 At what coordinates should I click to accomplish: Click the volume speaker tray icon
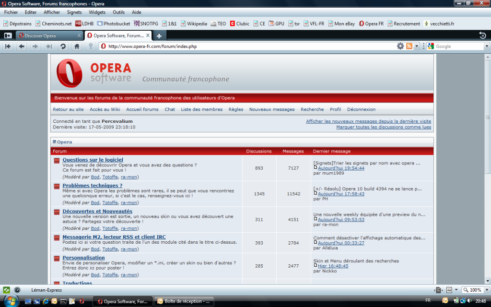coord(469,301)
